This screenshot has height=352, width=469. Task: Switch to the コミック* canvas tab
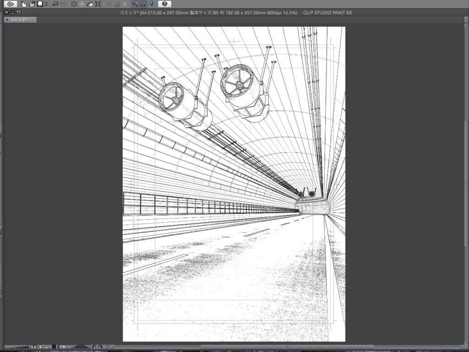tap(20, 20)
